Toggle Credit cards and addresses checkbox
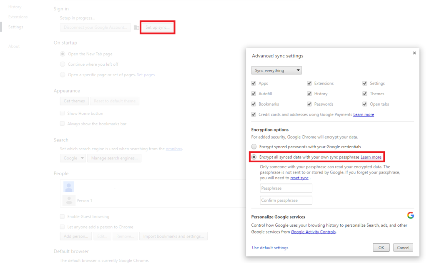The height and width of the screenshot is (263, 427). pyautogui.click(x=254, y=114)
